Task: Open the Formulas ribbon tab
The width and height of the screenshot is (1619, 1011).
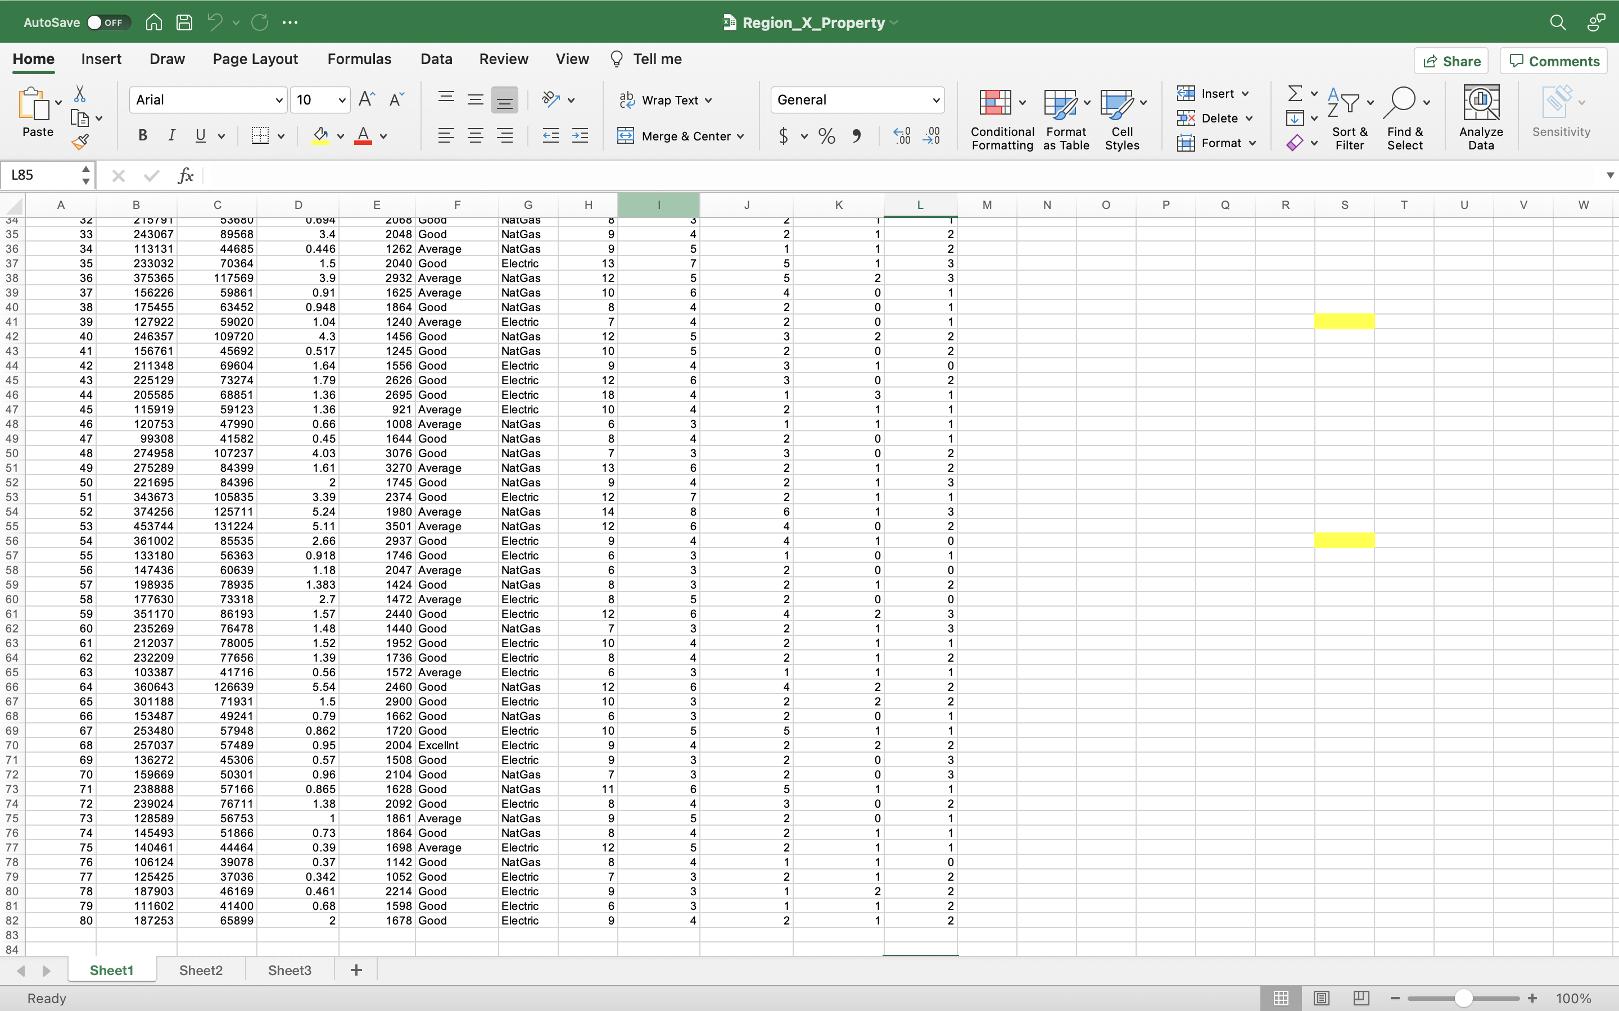Action: 359,59
